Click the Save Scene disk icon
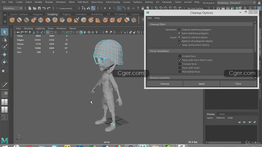Image resolution: width=262 pixels, height=147 pixels. point(39,8)
